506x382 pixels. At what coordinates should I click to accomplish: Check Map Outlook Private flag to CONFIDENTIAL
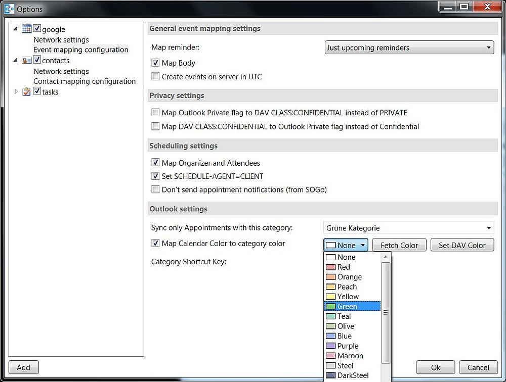coord(155,113)
